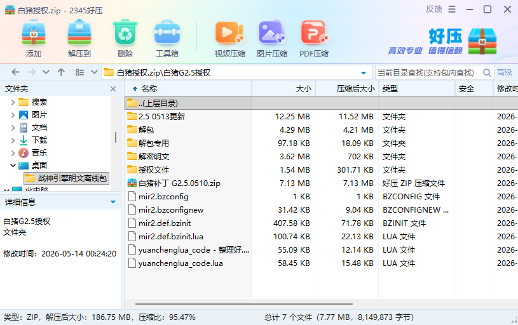518x325 pixels.
Task: Open the view mode dropdown arrow
Action: click(x=94, y=72)
